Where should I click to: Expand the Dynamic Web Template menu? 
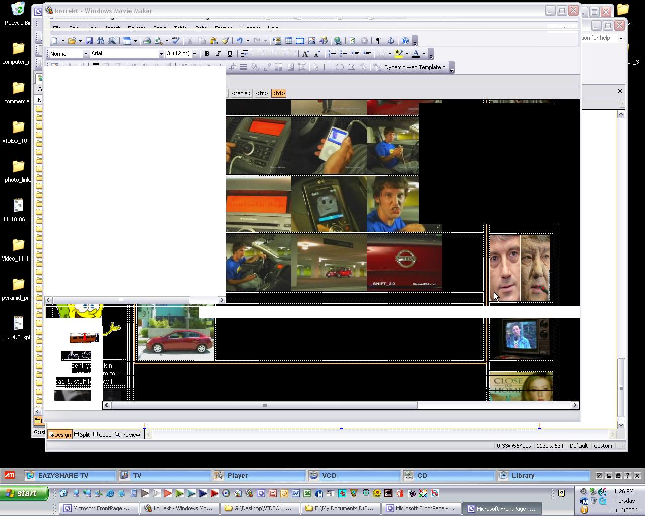(415, 67)
